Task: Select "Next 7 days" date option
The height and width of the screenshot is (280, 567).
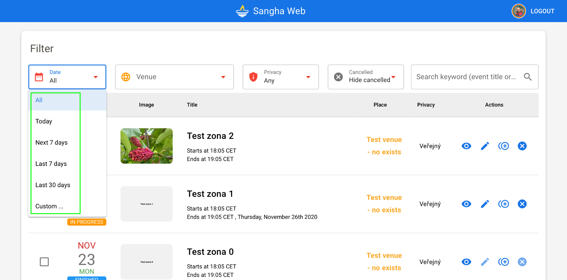Action: tap(52, 143)
